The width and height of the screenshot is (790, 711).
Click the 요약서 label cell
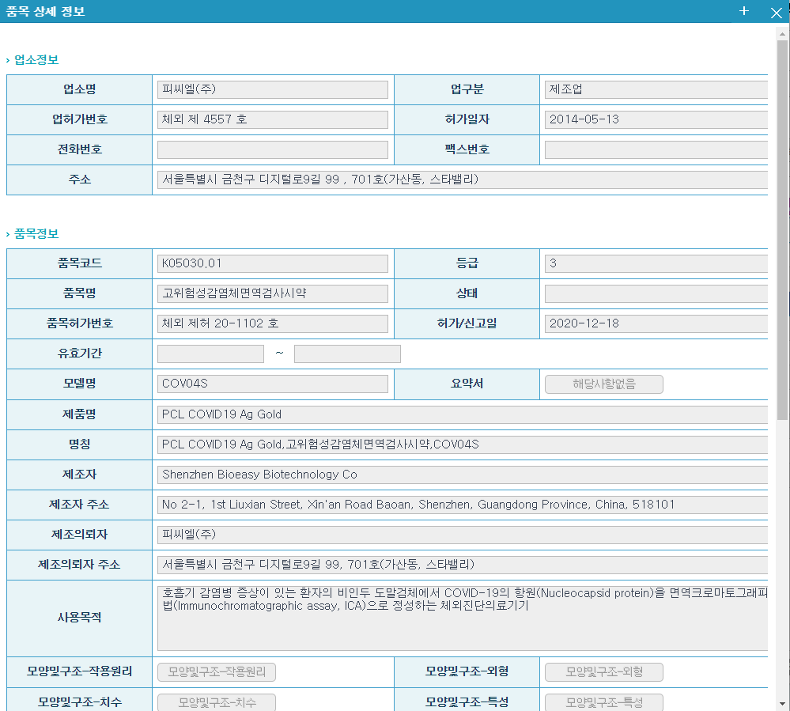[467, 384]
